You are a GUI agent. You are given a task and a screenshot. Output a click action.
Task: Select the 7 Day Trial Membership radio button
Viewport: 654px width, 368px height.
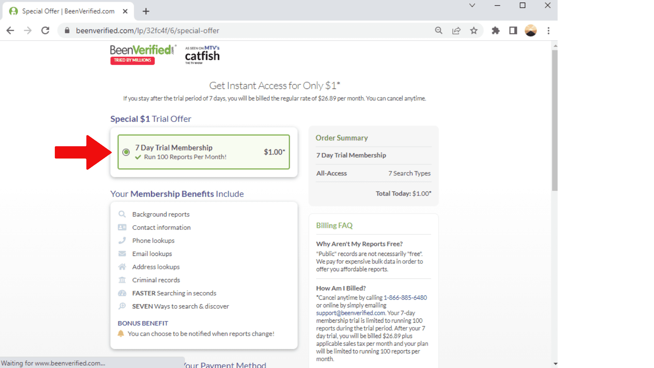(126, 152)
